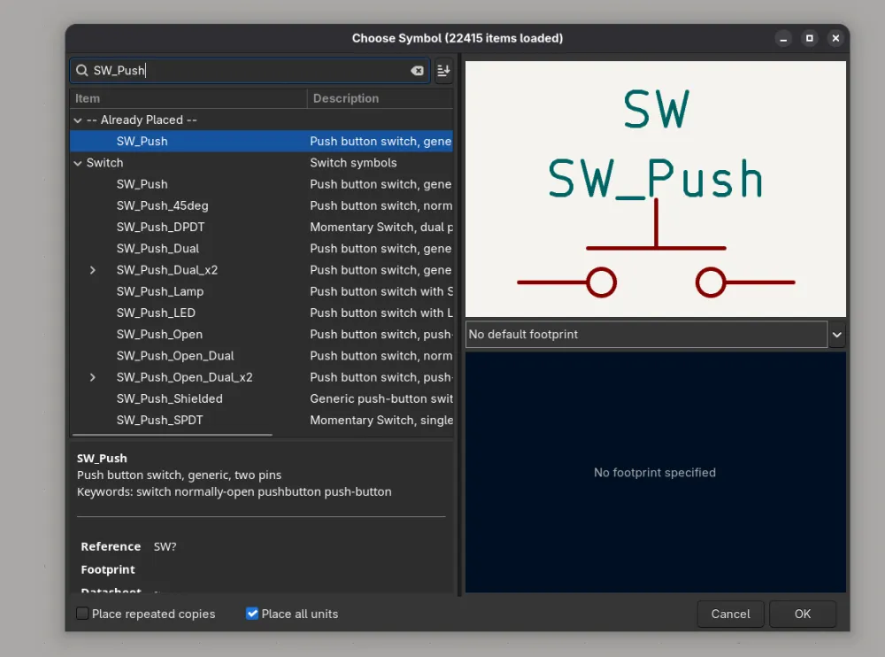Enable the Place repeated copies checkbox
Screen dimensions: 885x657
click(x=81, y=614)
